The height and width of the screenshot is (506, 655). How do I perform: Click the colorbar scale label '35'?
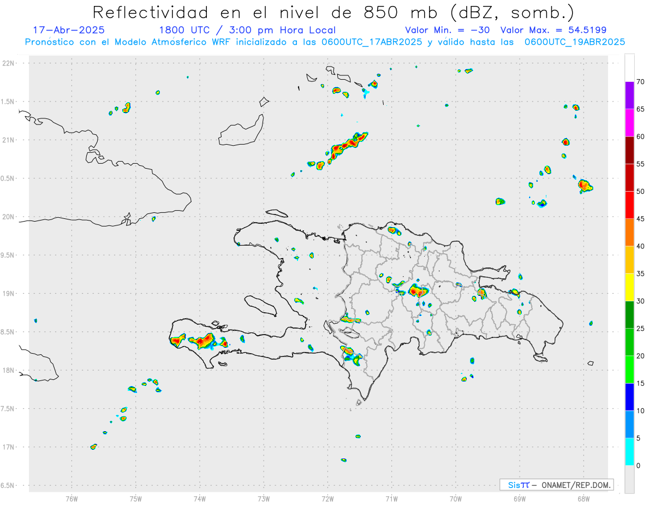point(640,273)
